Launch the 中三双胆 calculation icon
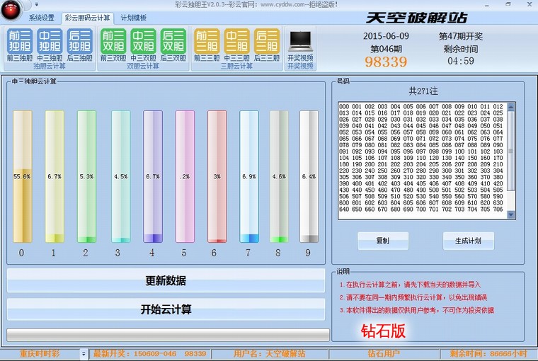The image size is (538, 361). coord(144,41)
